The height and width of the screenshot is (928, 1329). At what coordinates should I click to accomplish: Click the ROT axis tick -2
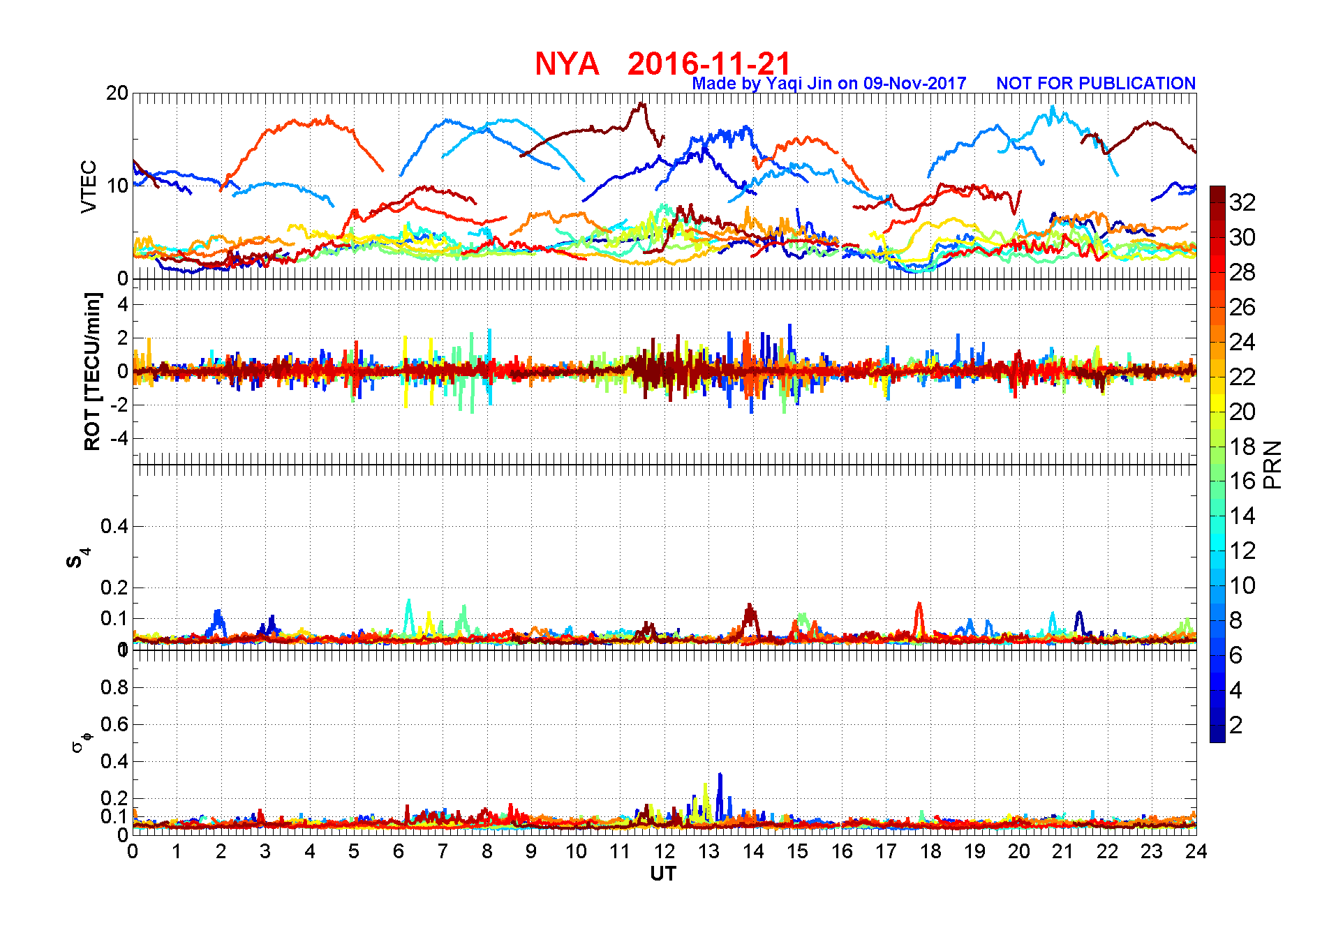[x=120, y=405]
